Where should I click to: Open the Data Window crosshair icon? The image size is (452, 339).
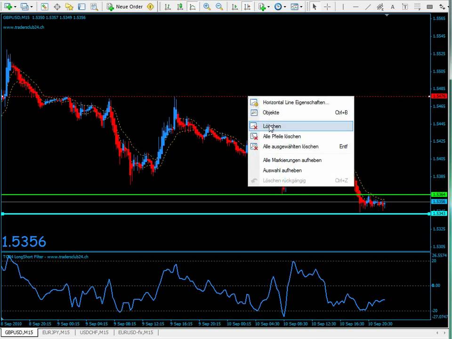click(x=57, y=6)
